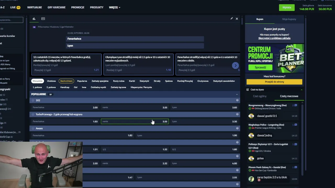The image size is (335, 188).
Task: Close the match details panel
Action: 237,19
